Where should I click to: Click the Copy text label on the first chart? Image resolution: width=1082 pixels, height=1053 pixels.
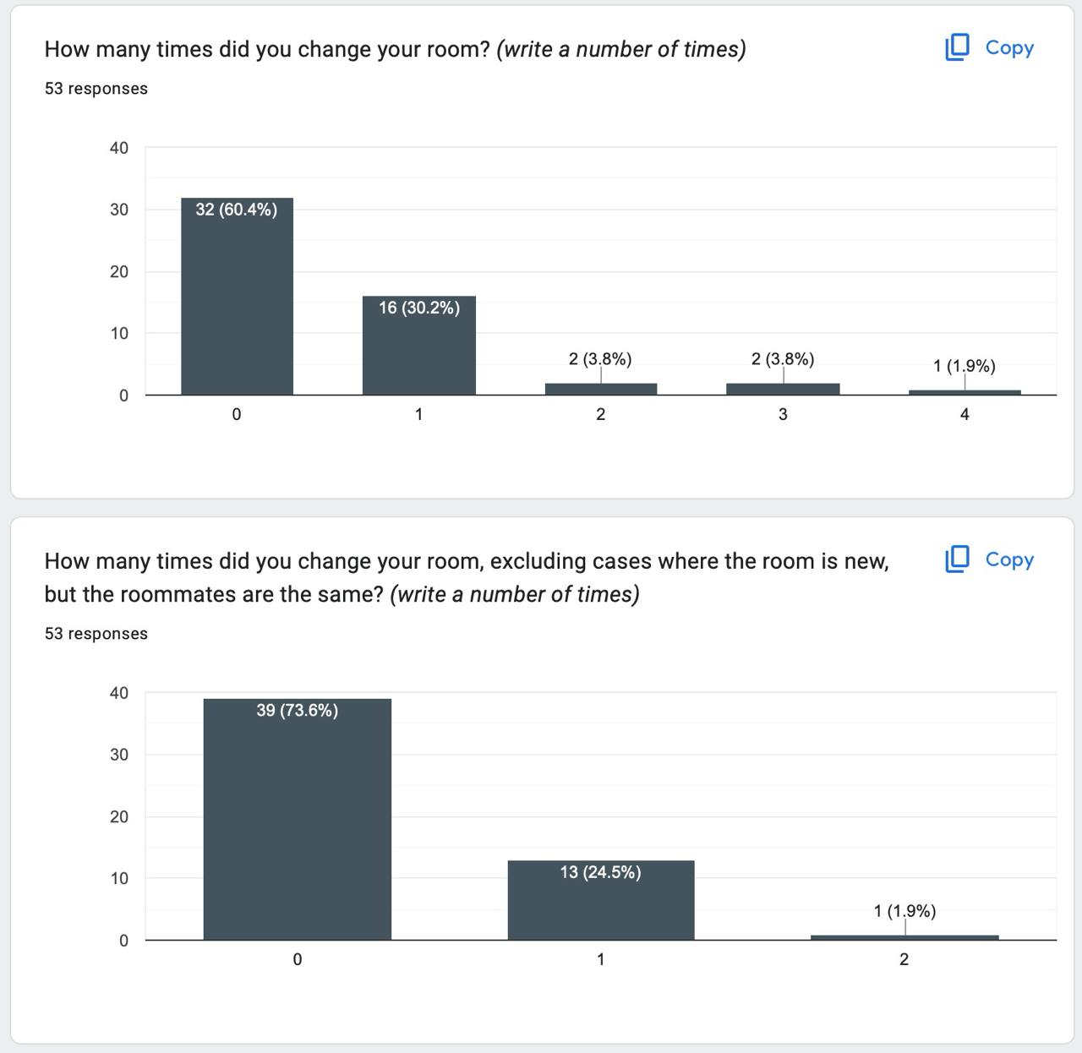coord(1009,47)
